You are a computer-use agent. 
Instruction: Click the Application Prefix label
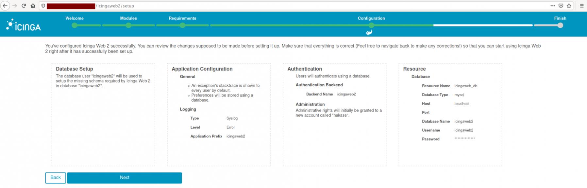coord(206,136)
